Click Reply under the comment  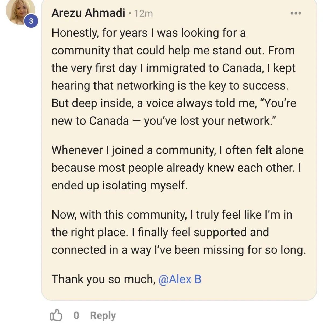point(103,315)
